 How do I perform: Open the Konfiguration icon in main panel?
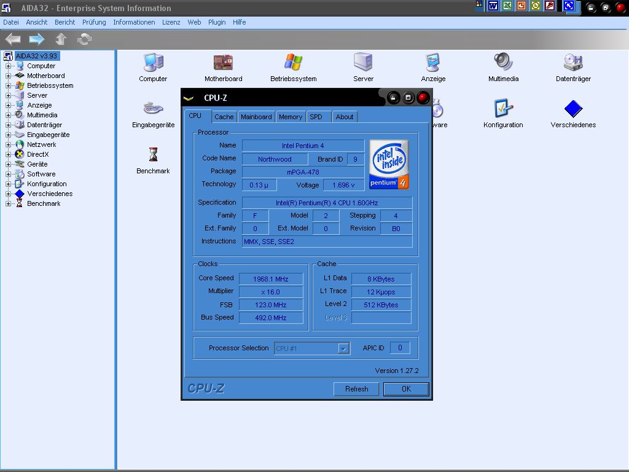point(503,108)
